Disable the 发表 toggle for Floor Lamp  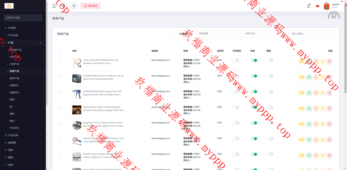point(253,60)
